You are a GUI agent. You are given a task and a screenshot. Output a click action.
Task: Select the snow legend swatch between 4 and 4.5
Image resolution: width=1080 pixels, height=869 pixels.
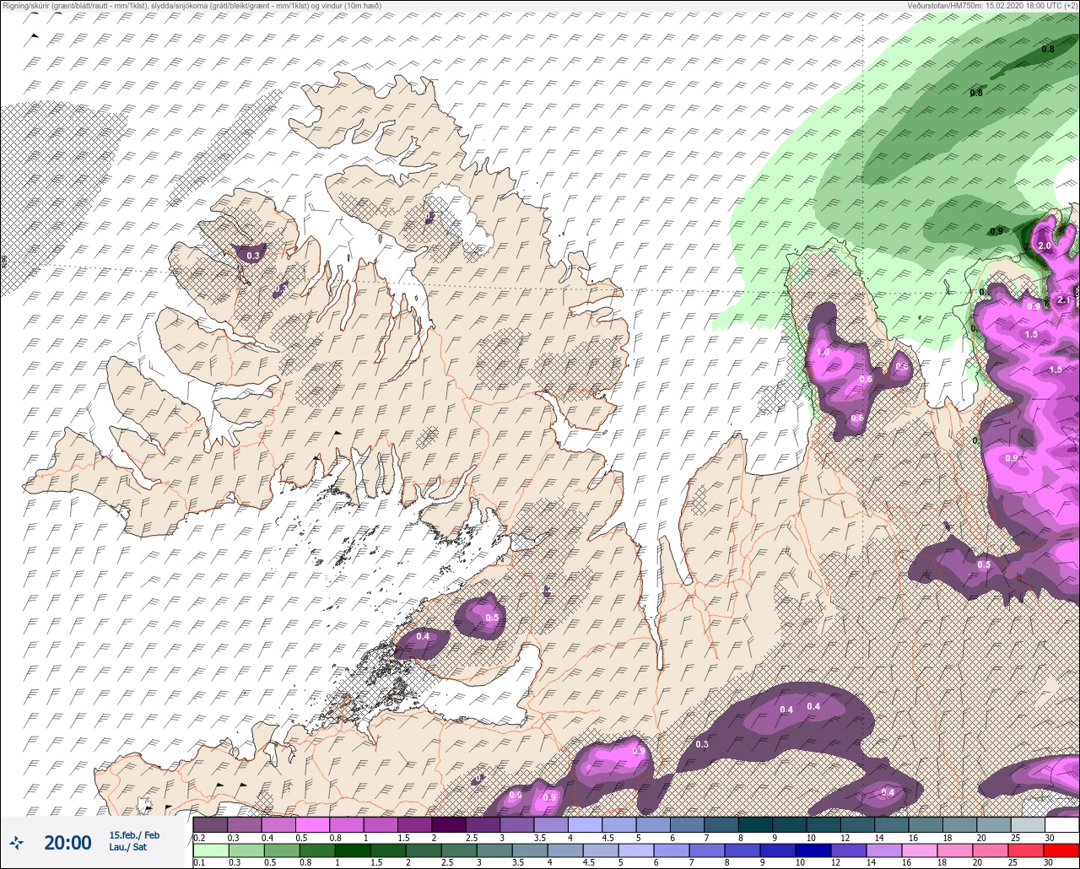pos(586,824)
